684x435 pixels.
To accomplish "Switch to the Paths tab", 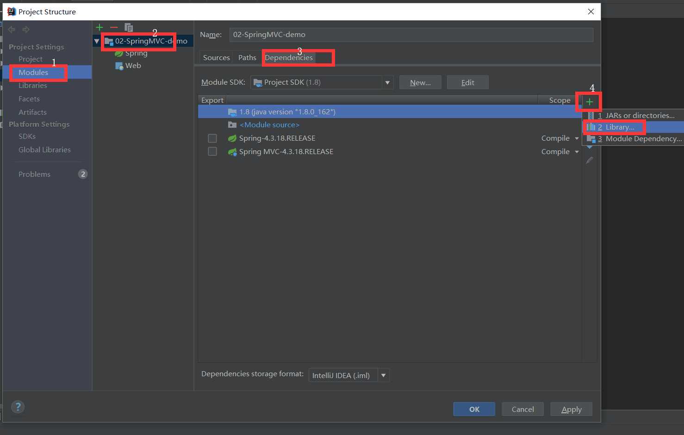I will [x=247, y=58].
